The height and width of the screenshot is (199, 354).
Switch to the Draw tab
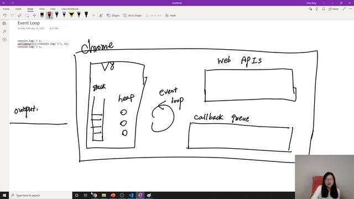[30, 9]
